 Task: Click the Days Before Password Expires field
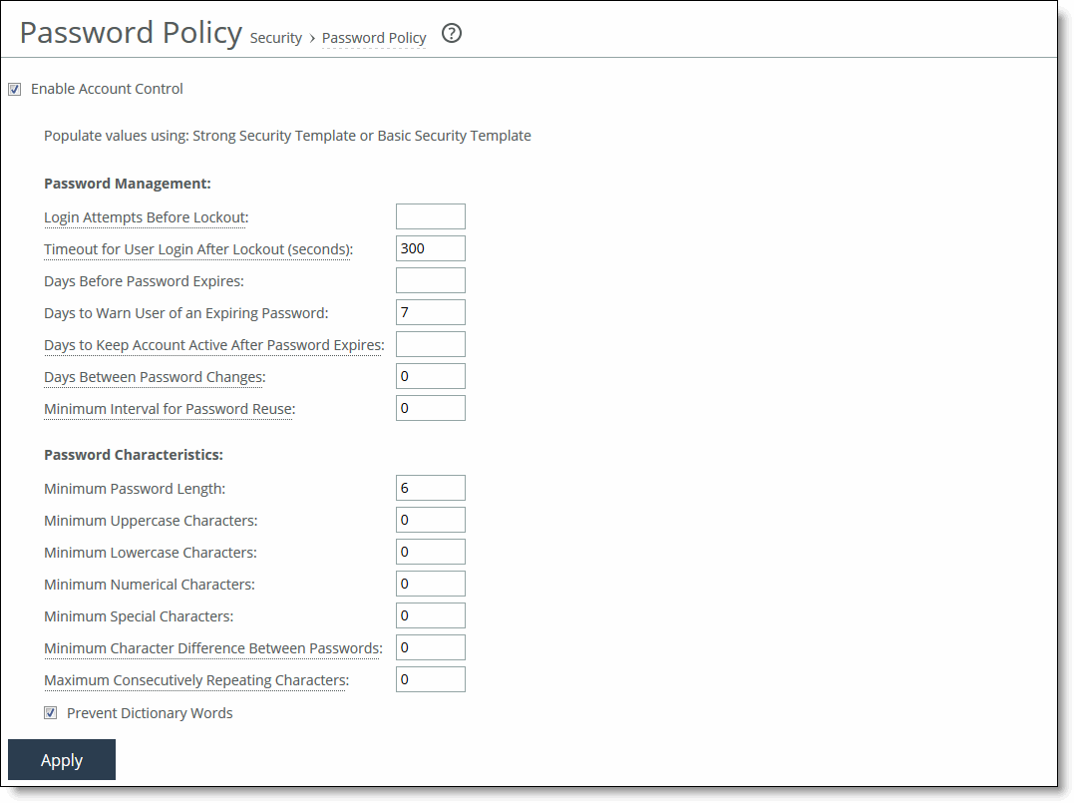pyautogui.click(x=430, y=279)
